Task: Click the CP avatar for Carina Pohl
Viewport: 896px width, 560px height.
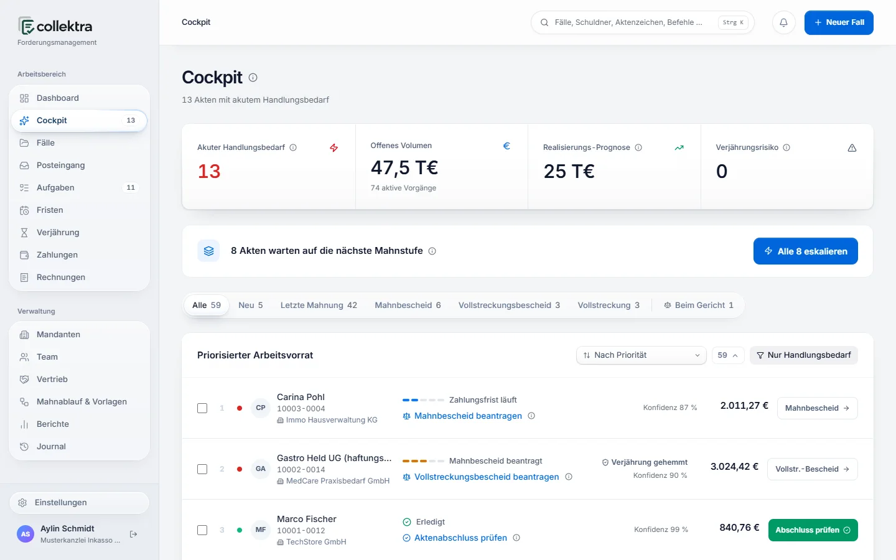Action: point(261,408)
